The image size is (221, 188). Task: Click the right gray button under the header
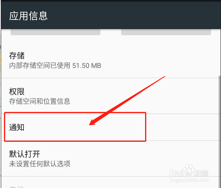166,32
